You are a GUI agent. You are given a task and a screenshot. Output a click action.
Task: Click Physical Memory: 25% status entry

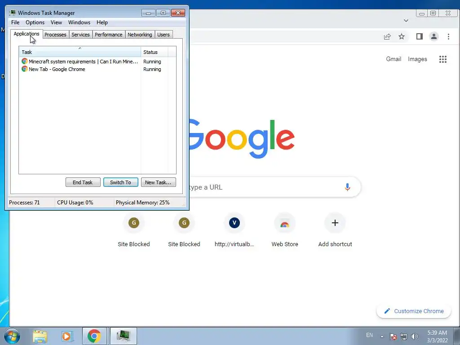[x=142, y=203]
